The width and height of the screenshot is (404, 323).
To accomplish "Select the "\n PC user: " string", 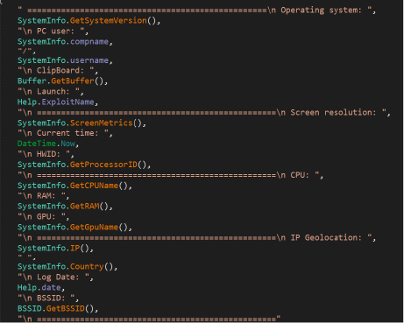I will point(51,32).
